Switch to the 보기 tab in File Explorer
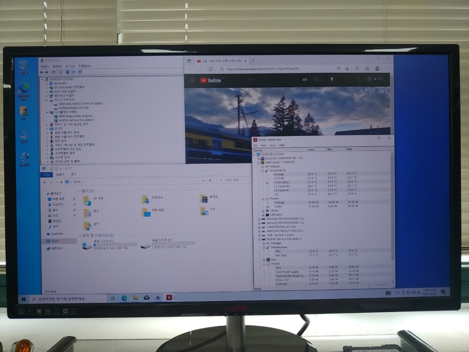The image size is (469, 352). [74, 174]
